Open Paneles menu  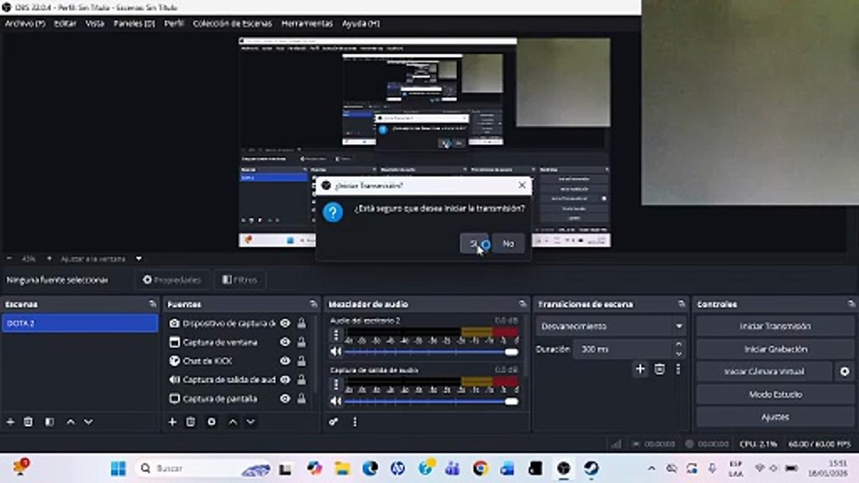134,23
